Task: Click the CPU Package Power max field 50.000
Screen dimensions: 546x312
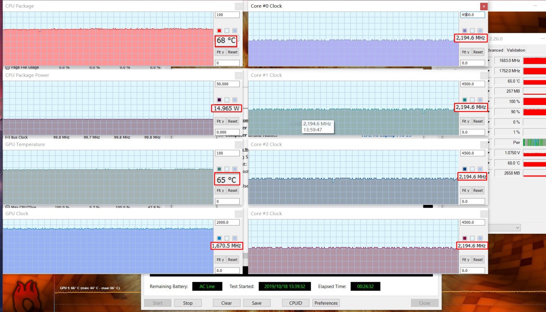Action: [227, 84]
